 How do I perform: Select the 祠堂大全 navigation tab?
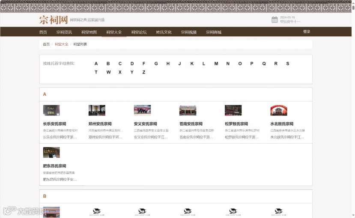(x=114, y=32)
